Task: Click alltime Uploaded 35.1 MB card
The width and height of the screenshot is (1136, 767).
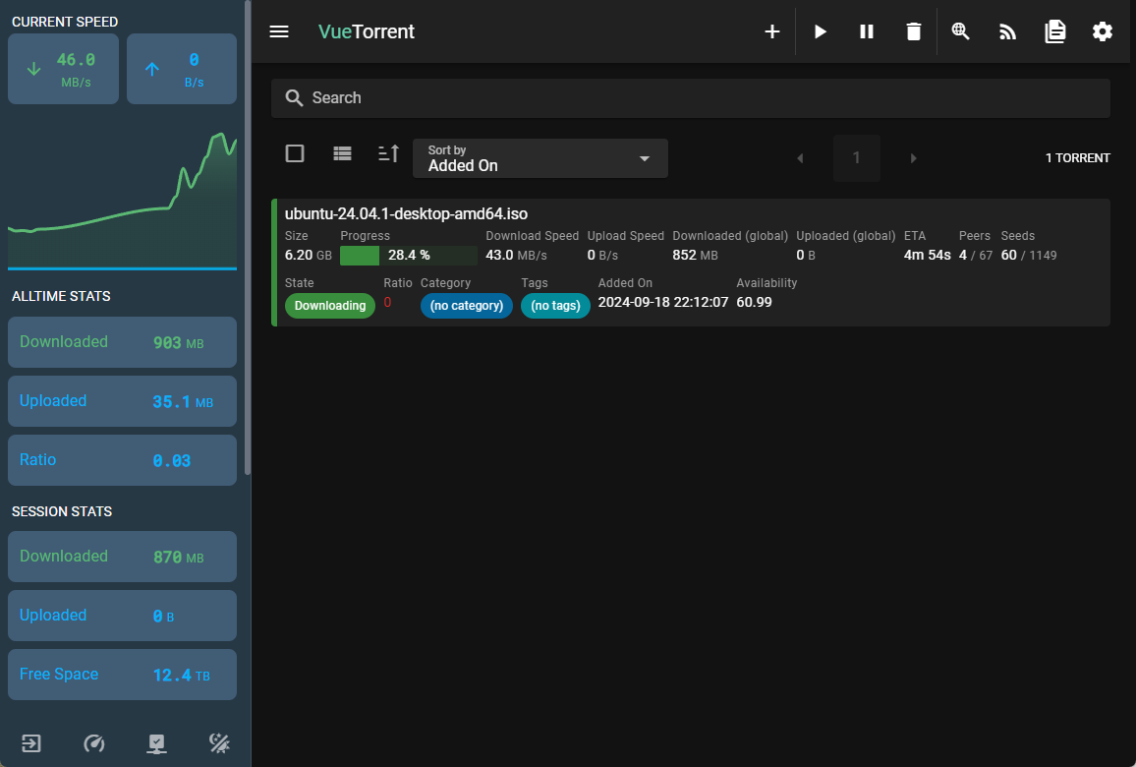Action: [x=123, y=401]
